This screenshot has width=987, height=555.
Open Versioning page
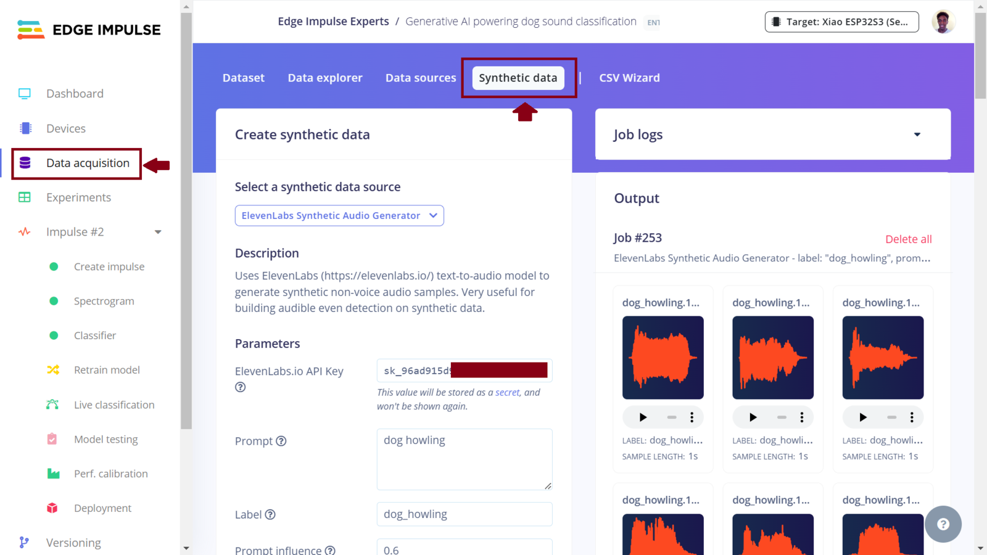73,543
